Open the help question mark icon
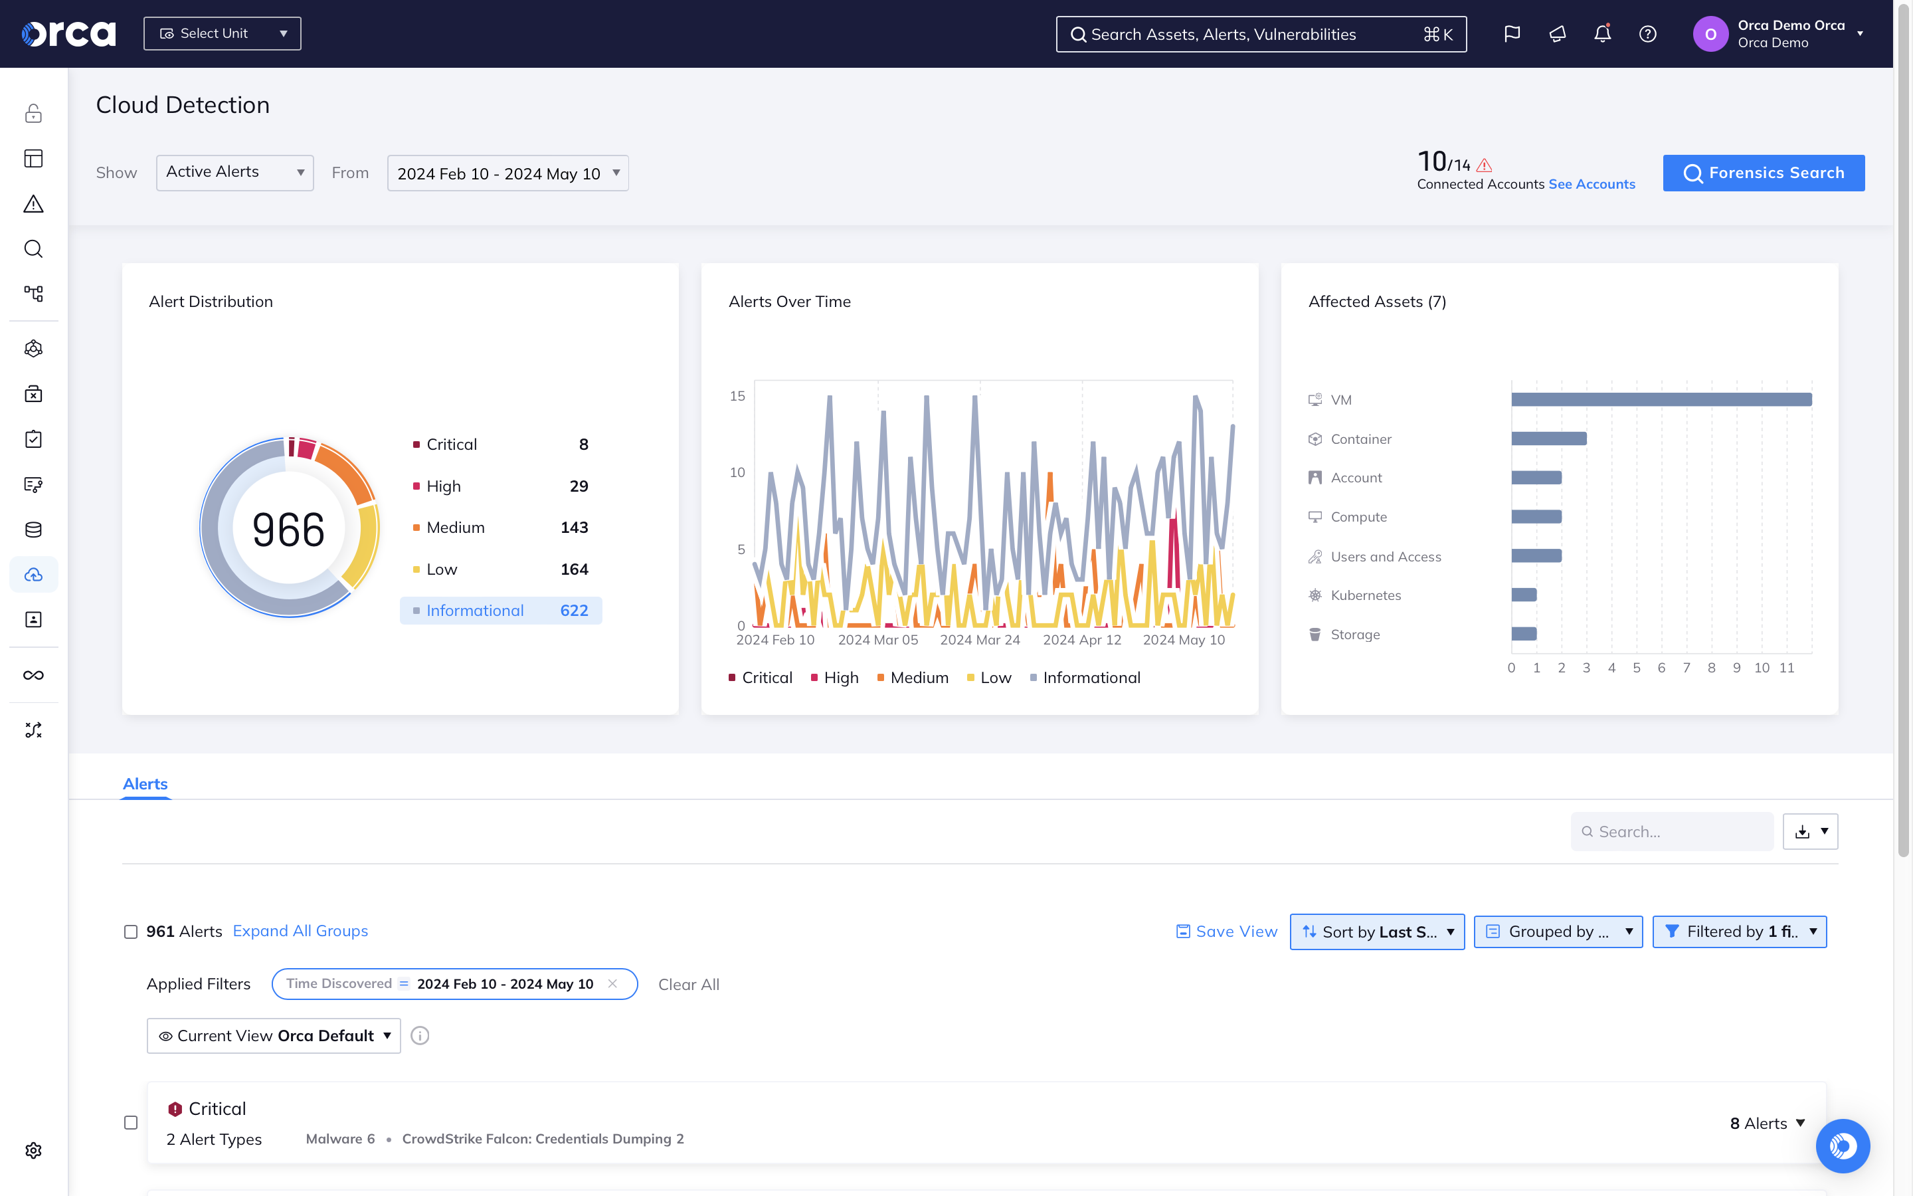 [x=1648, y=33]
